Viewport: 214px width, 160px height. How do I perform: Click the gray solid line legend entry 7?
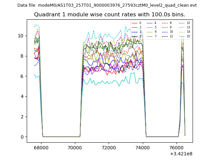tap(151, 36)
